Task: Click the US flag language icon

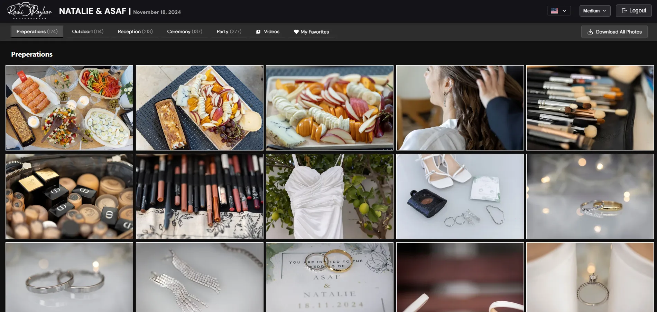Action: (555, 10)
